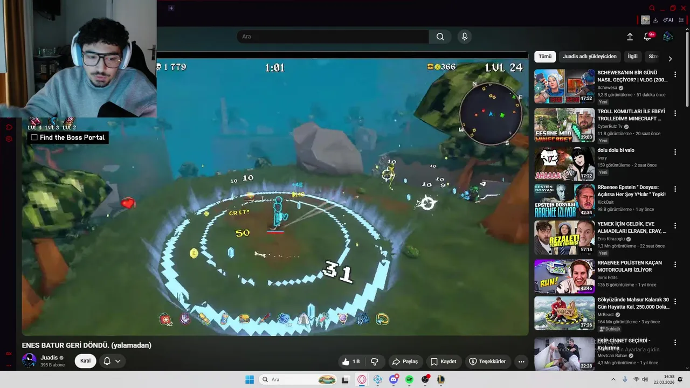Click the Windows taskbar search box
This screenshot has width=690, height=388.
(298, 379)
